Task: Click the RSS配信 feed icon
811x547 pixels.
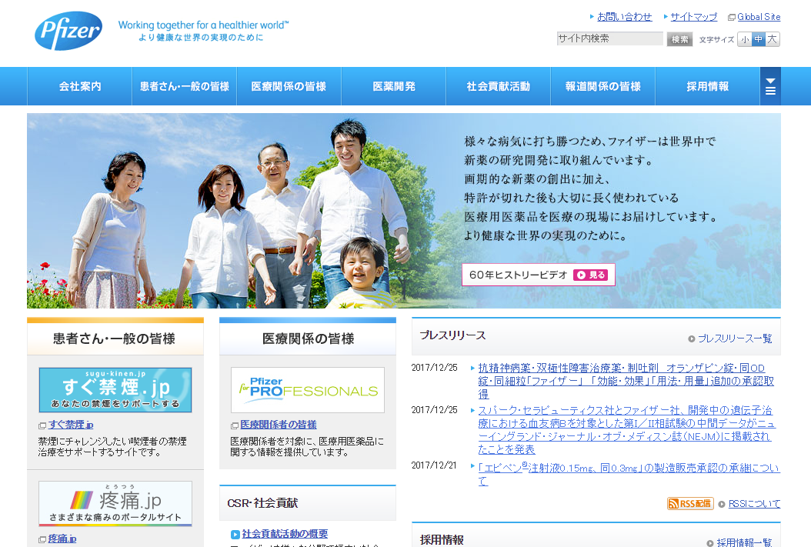Action: [690, 504]
